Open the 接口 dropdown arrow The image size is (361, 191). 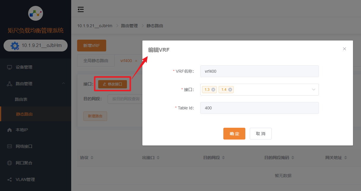314,90
